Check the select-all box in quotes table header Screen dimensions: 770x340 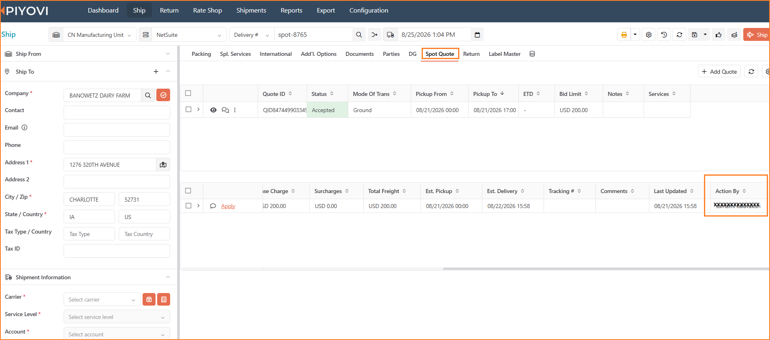188,93
